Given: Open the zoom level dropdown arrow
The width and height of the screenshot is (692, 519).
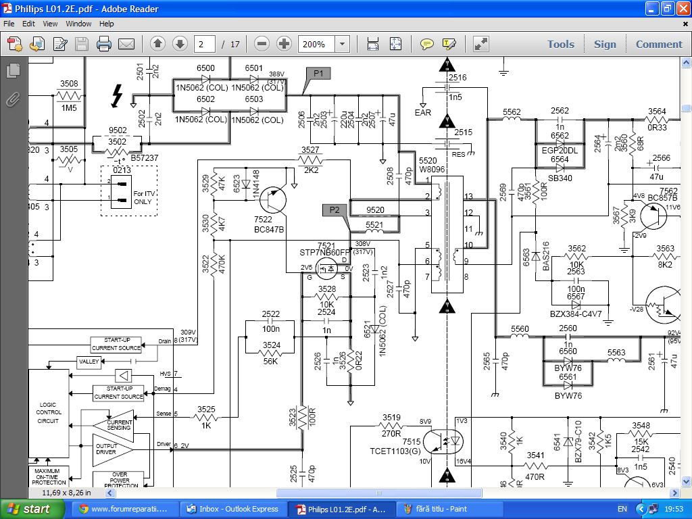Looking at the screenshot, I should coord(342,45).
